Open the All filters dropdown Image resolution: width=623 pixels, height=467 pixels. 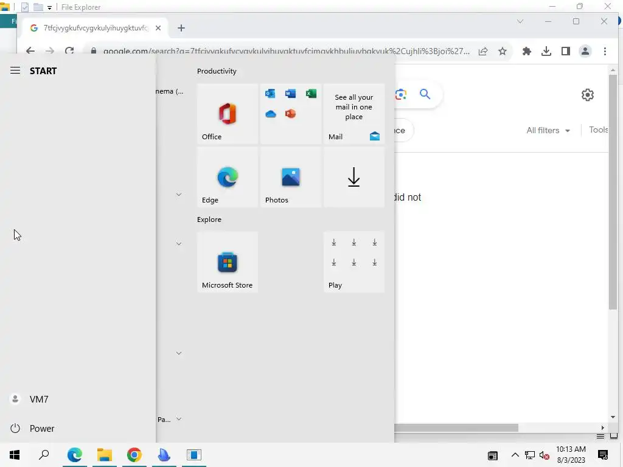pyautogui.click(x=548, y=130)
